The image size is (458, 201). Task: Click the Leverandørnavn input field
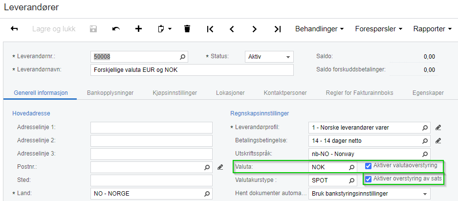[x=192, y=70]
